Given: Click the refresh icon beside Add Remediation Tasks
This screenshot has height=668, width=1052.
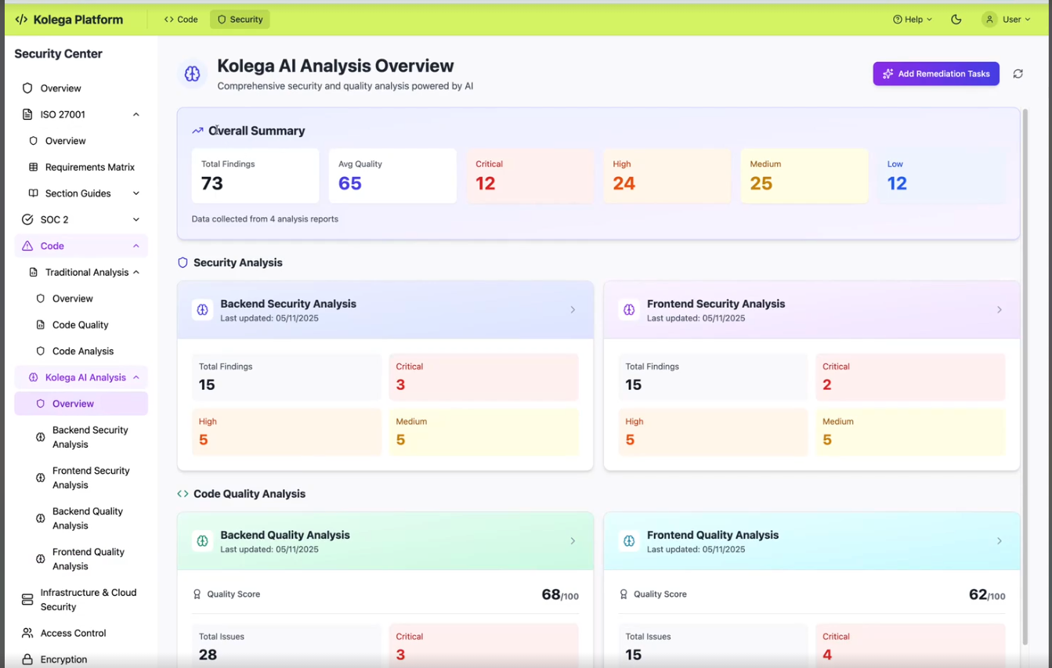Looking at the screenshot, I should click(x=1017, y=73).
